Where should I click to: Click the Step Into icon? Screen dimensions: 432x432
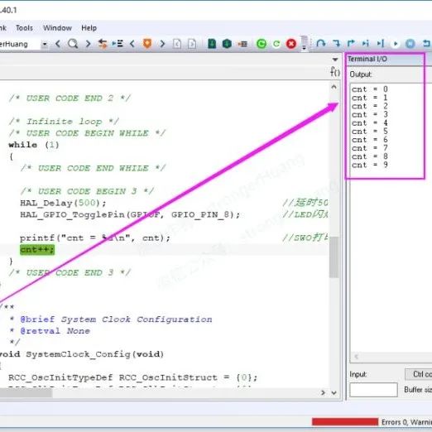coord(336,44)
